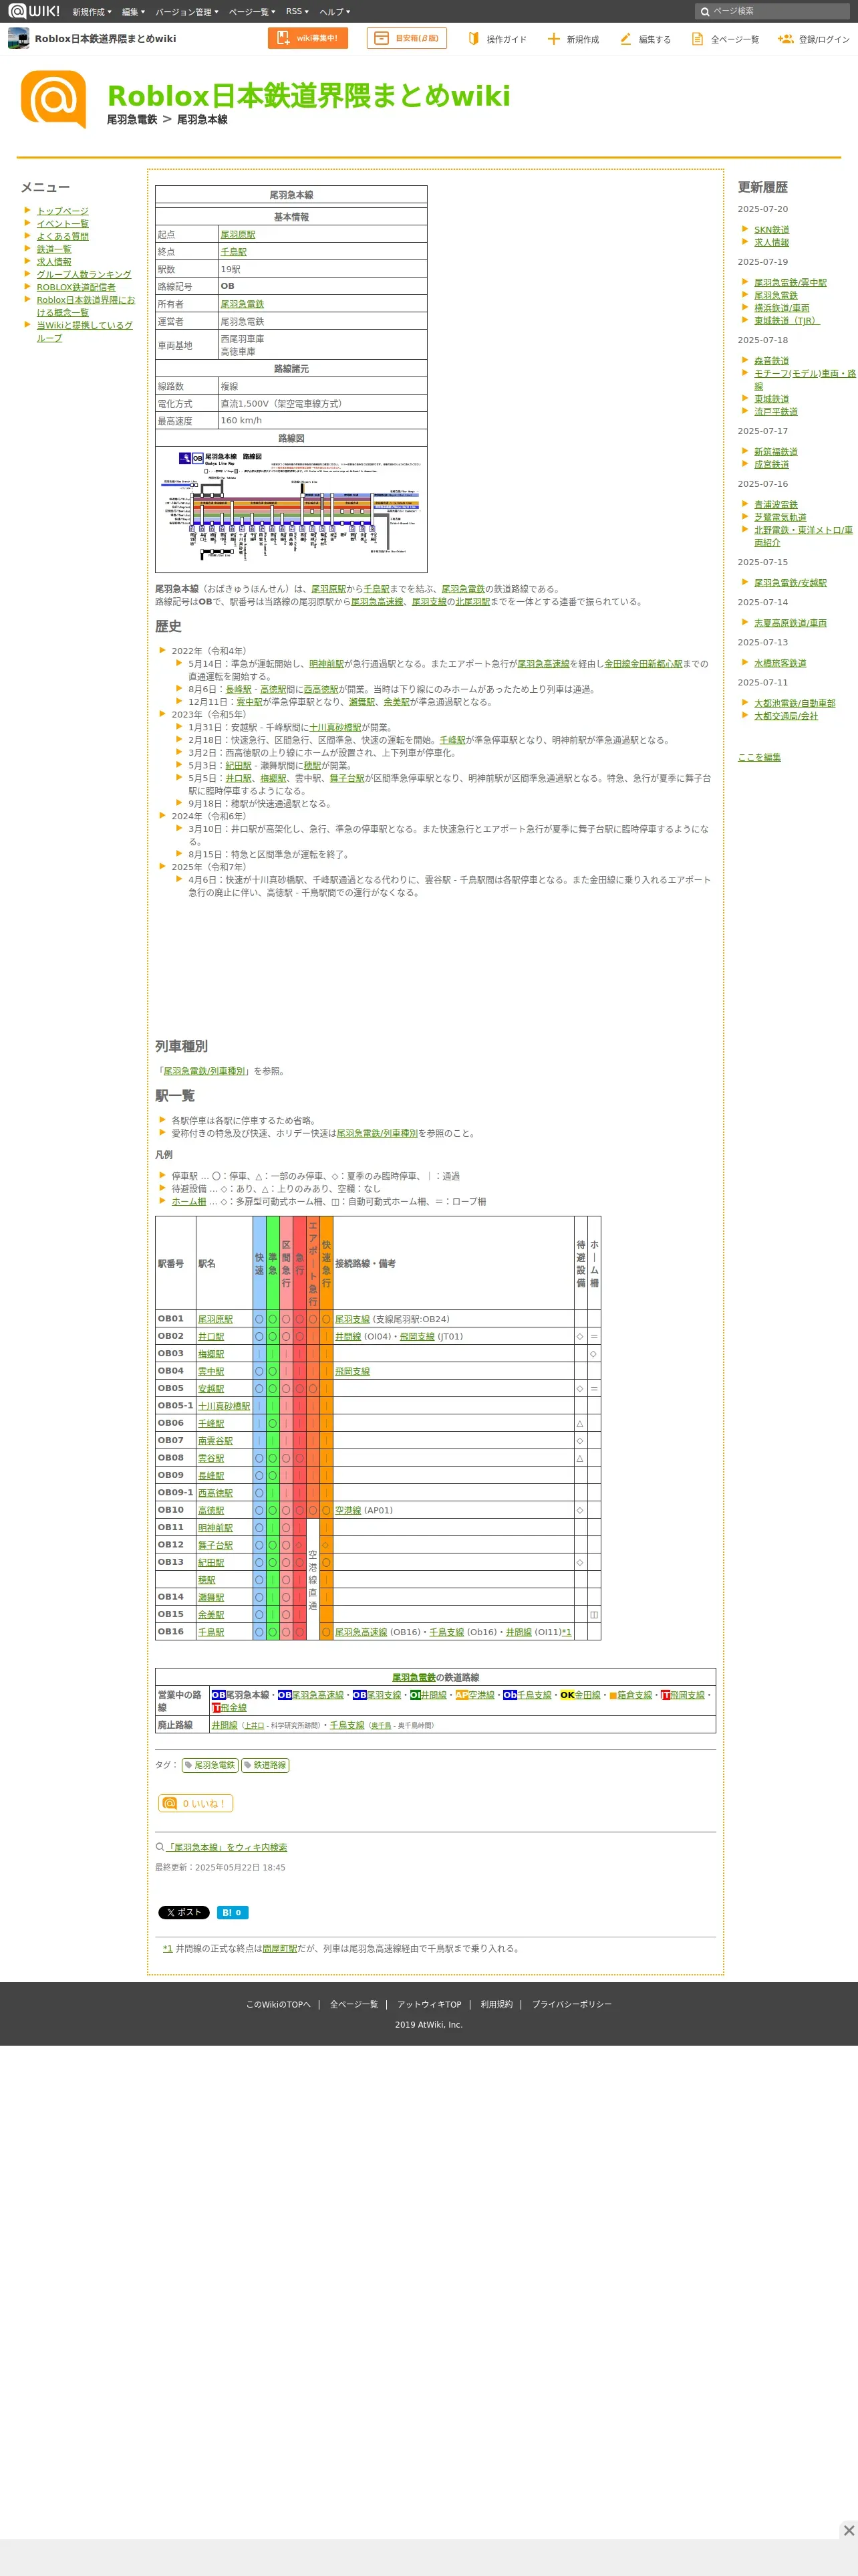Viewport: 858px width, 2576px height.
Task: Click 利用規約 in the footer
Action: [496, 2004]
